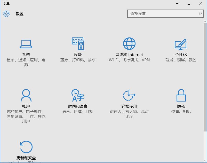This screenshot has width=207, height=163.
Task: Click the person icon above 帐户
Action: click(x=26, y=95)
